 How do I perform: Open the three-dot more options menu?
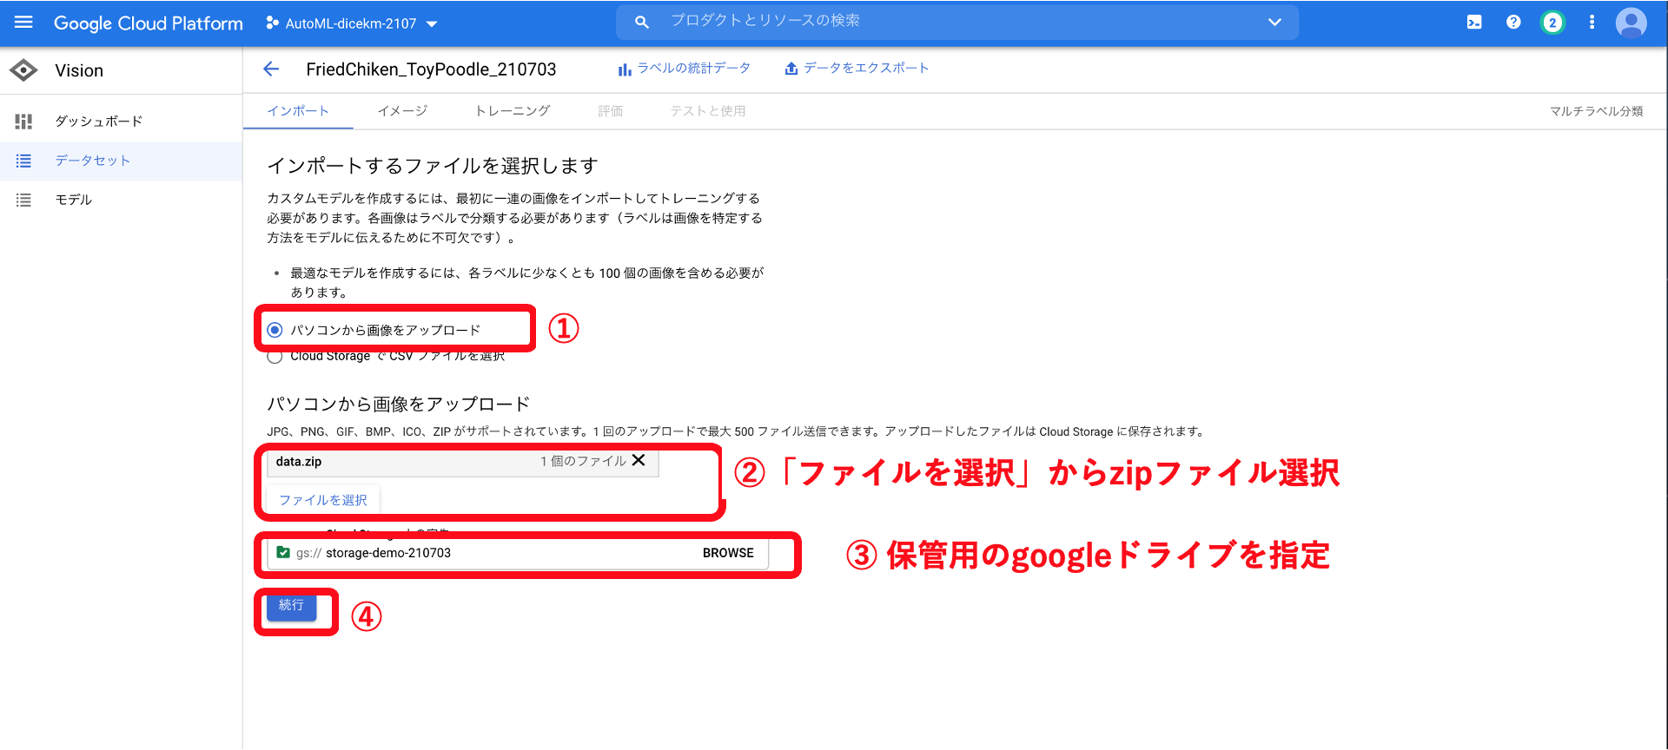pyautogui.click(x=1592, y=23)
